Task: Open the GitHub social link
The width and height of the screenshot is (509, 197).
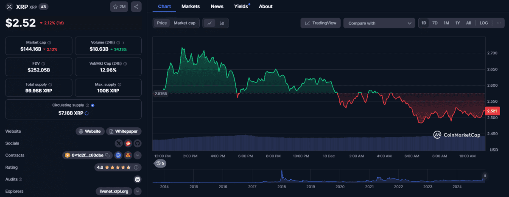Action: coord(137,143)
